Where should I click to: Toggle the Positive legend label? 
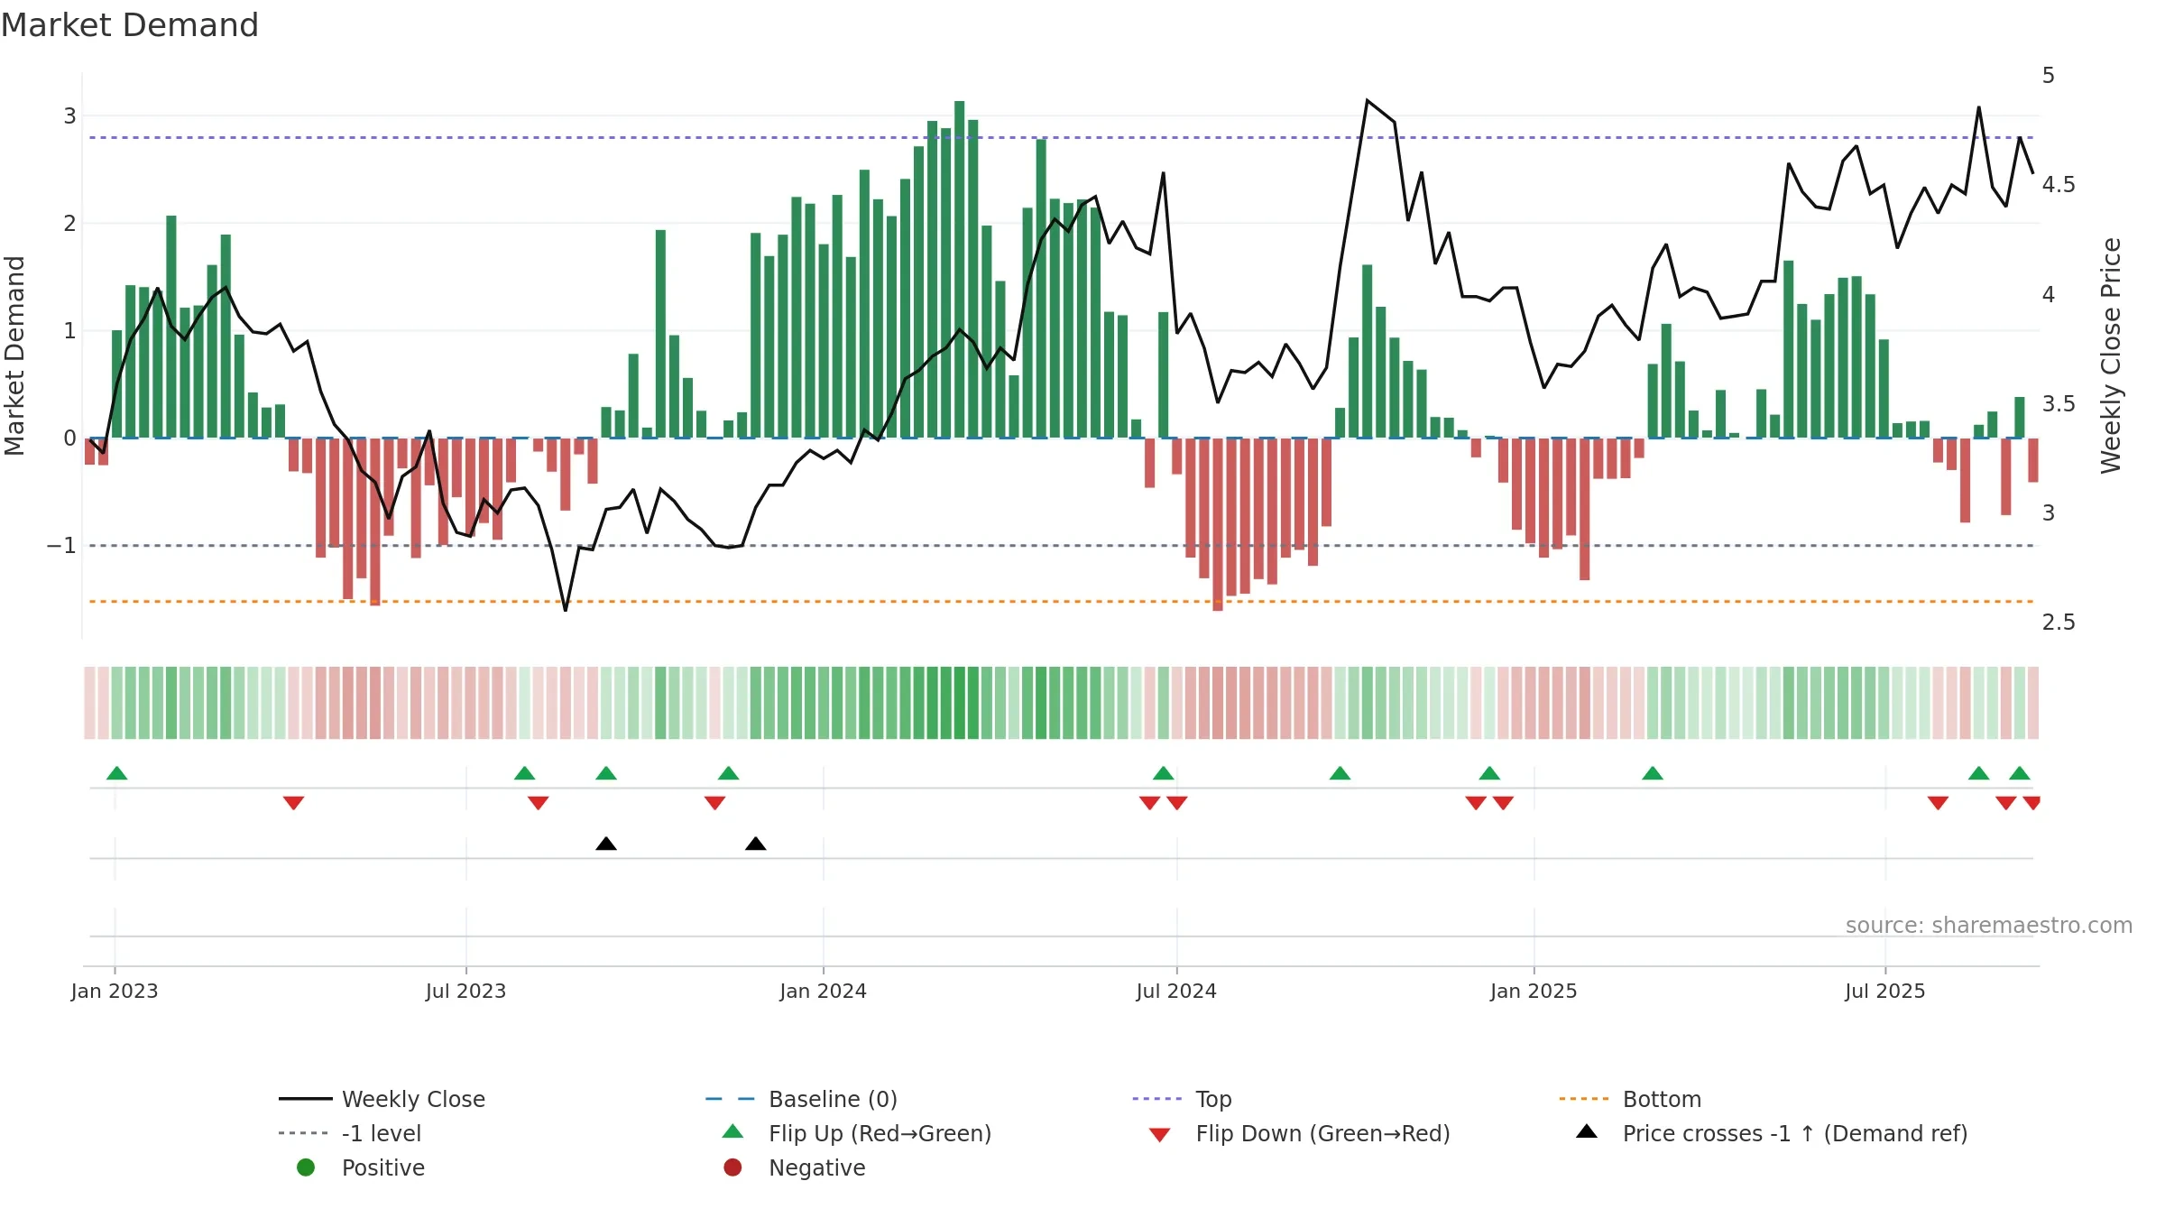(382, 1167)
